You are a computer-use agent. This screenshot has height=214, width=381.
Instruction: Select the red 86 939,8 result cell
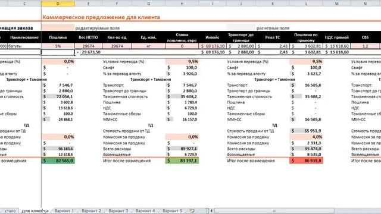[306, 160]
